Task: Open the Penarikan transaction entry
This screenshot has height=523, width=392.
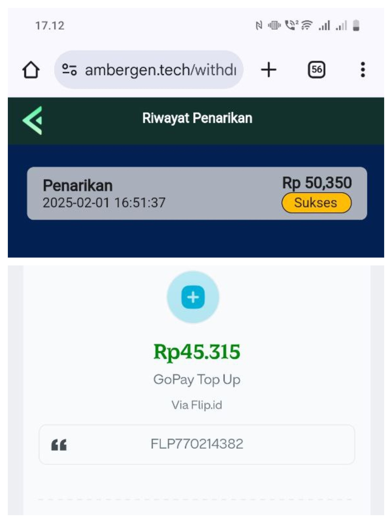Action: (197, 193)
